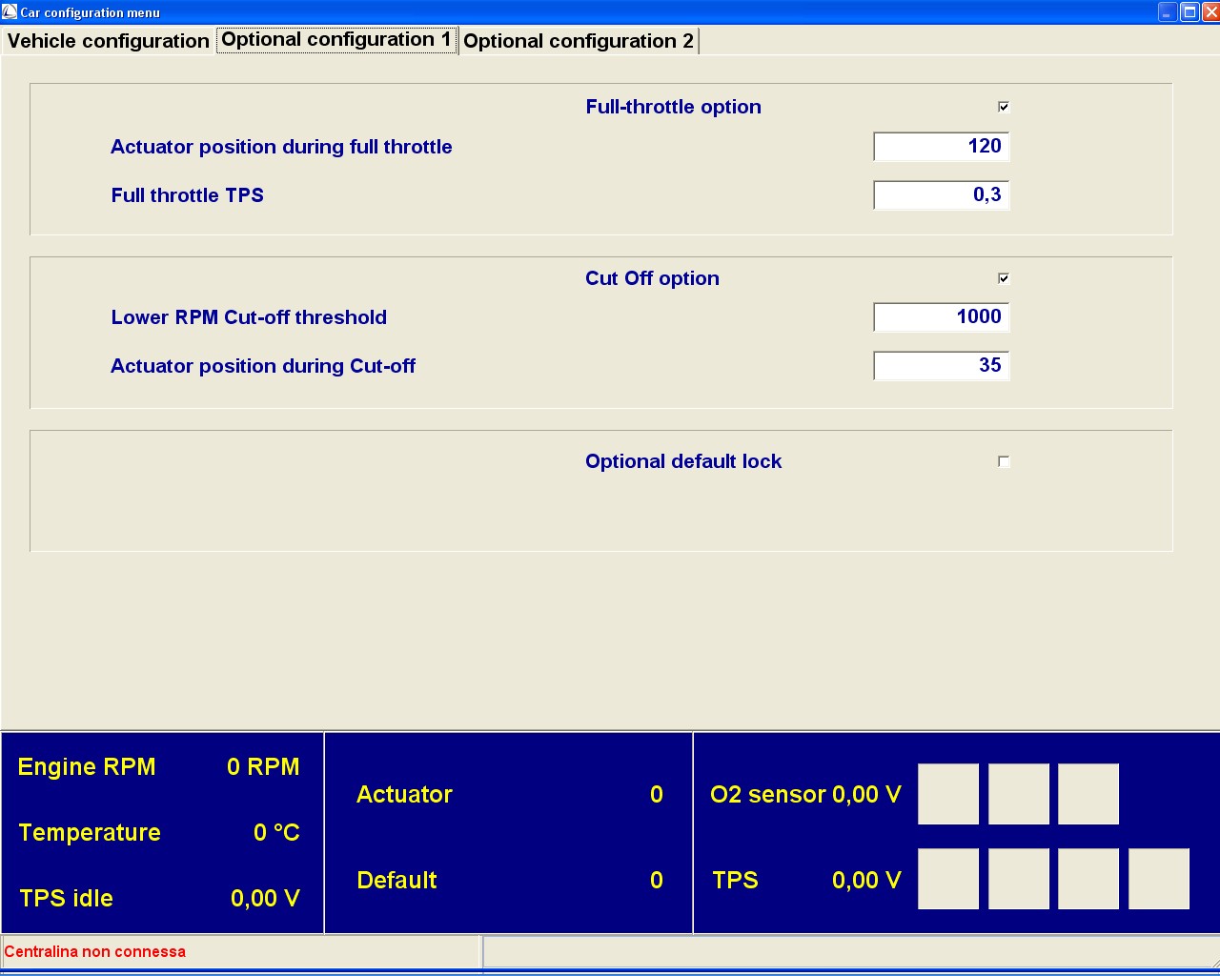Switch to the Vehicle configuration tab
This screenshot has height=976, width=1220.
(108, 41)
